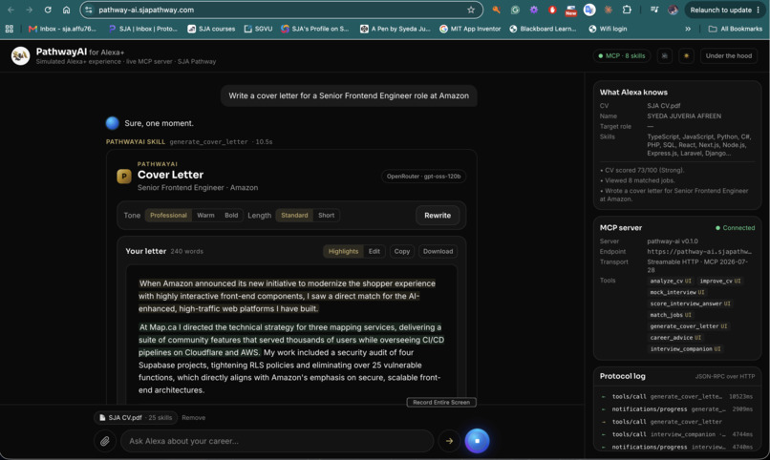Open the media controls icon
Screen dimensions: 770x460
click(x=654, y=10)
